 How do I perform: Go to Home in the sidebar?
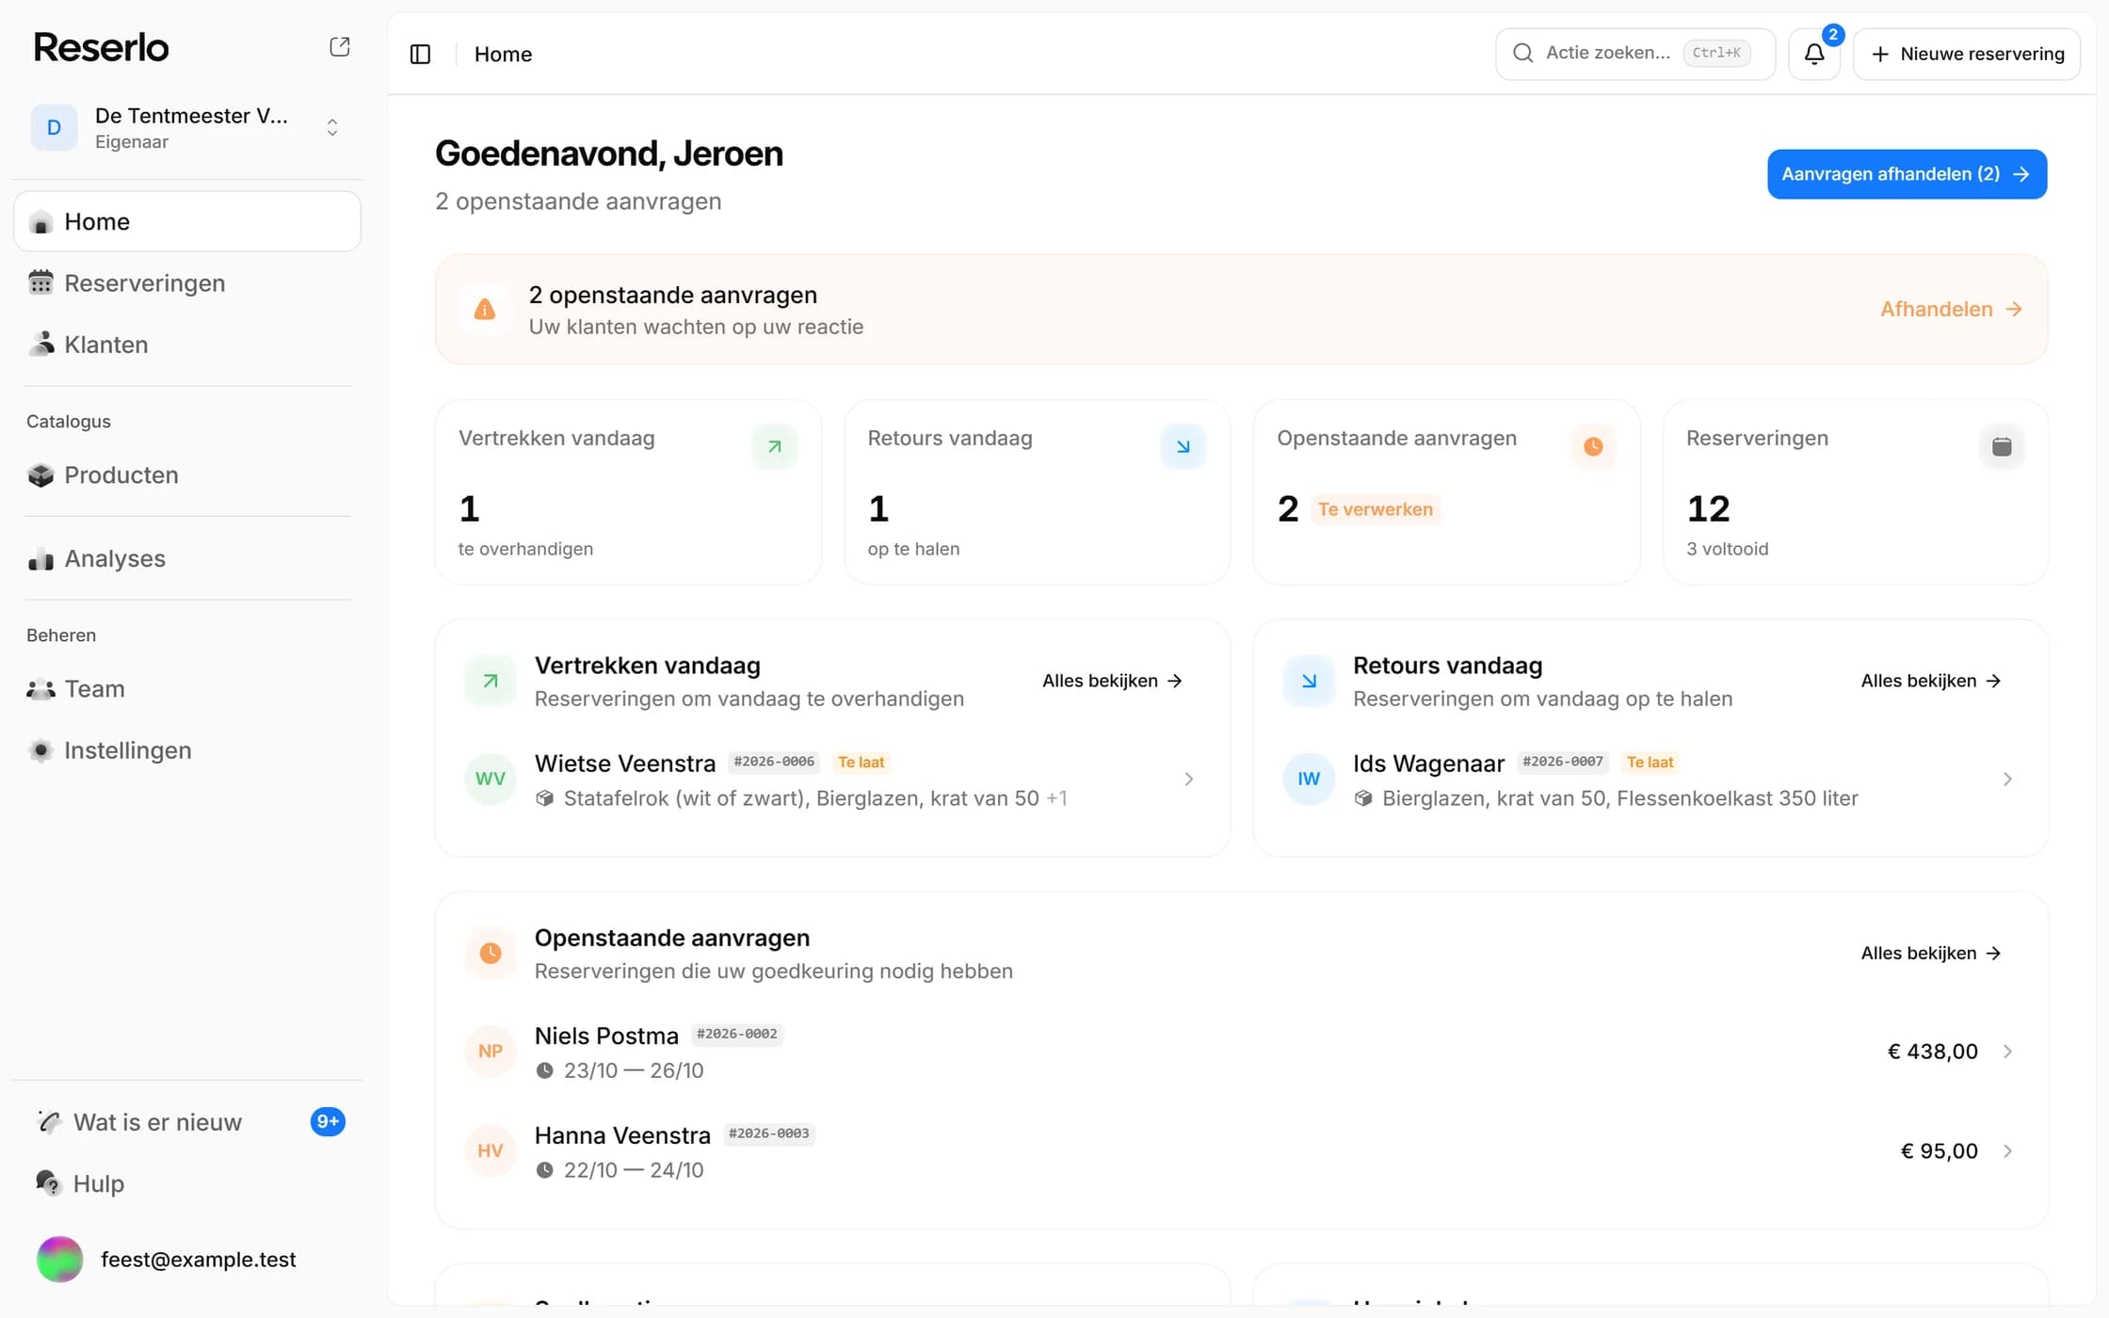(x=187, y=221)
